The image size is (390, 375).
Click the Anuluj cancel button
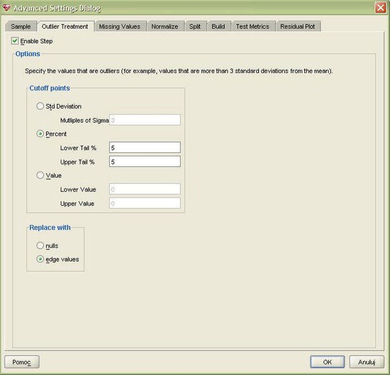[366, 362]
